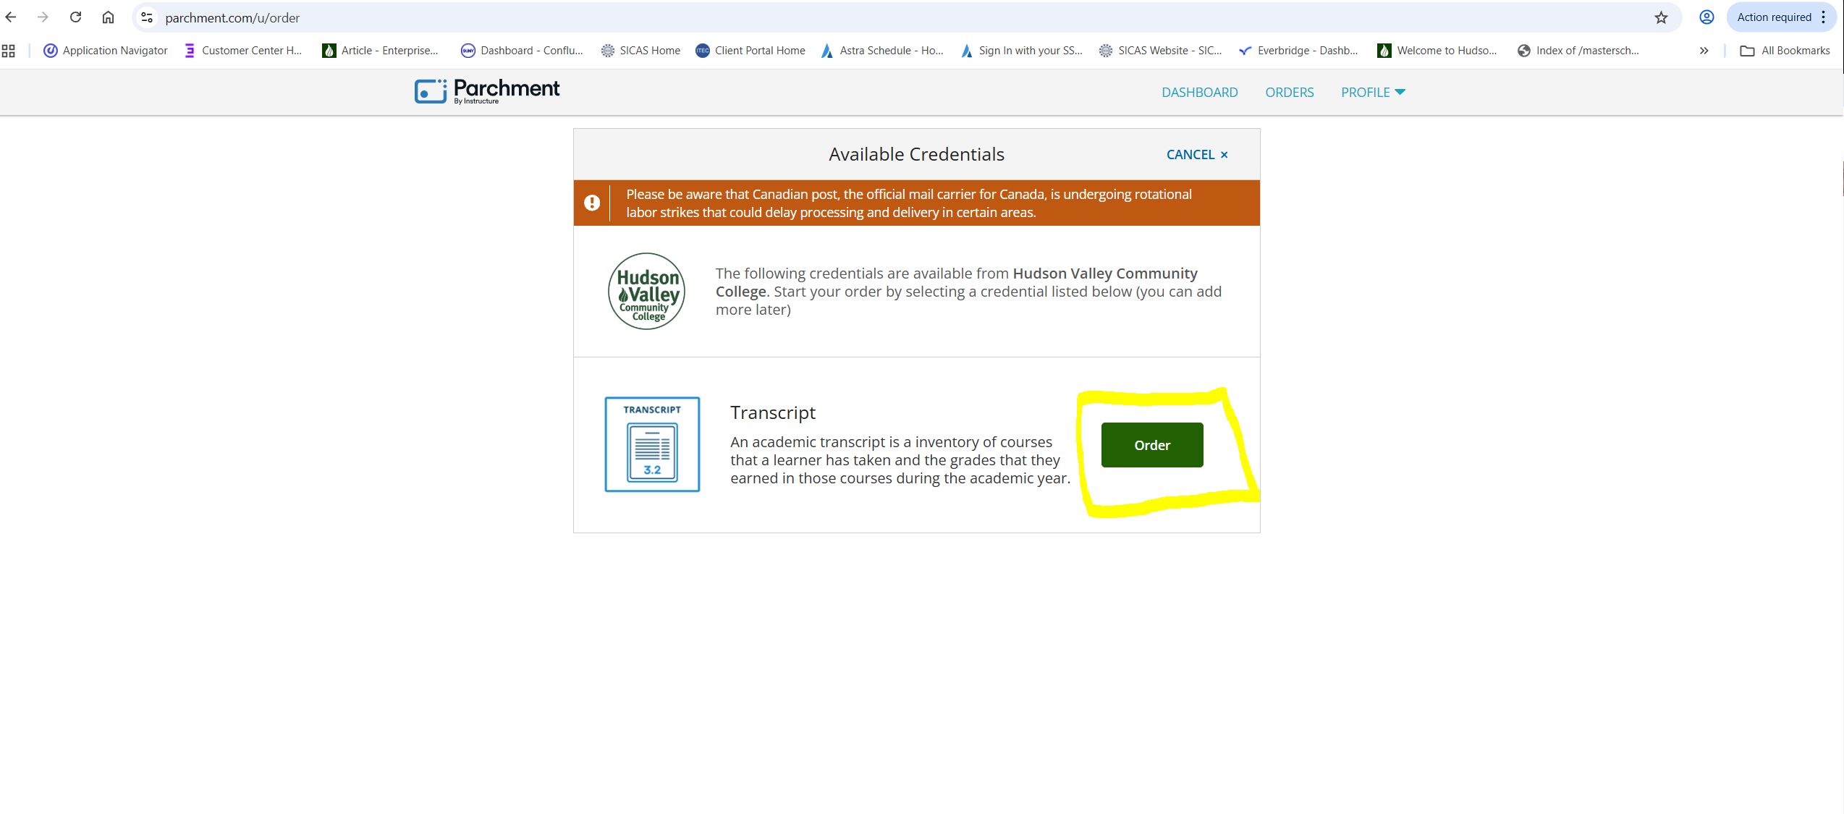Bookmark this page with the star icon
Screen dimensions: 1844x814
point(1661,17)
